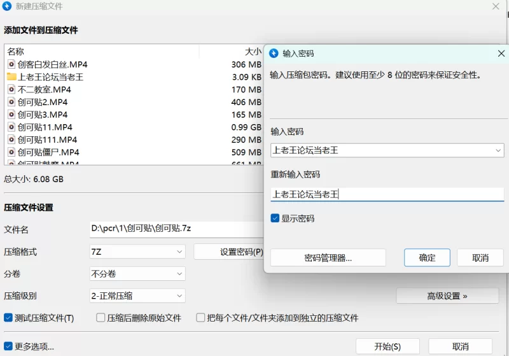509x356 pixels.
Task: Select the 上老王论坛当老王 folder icon
Action: (11, 77)
